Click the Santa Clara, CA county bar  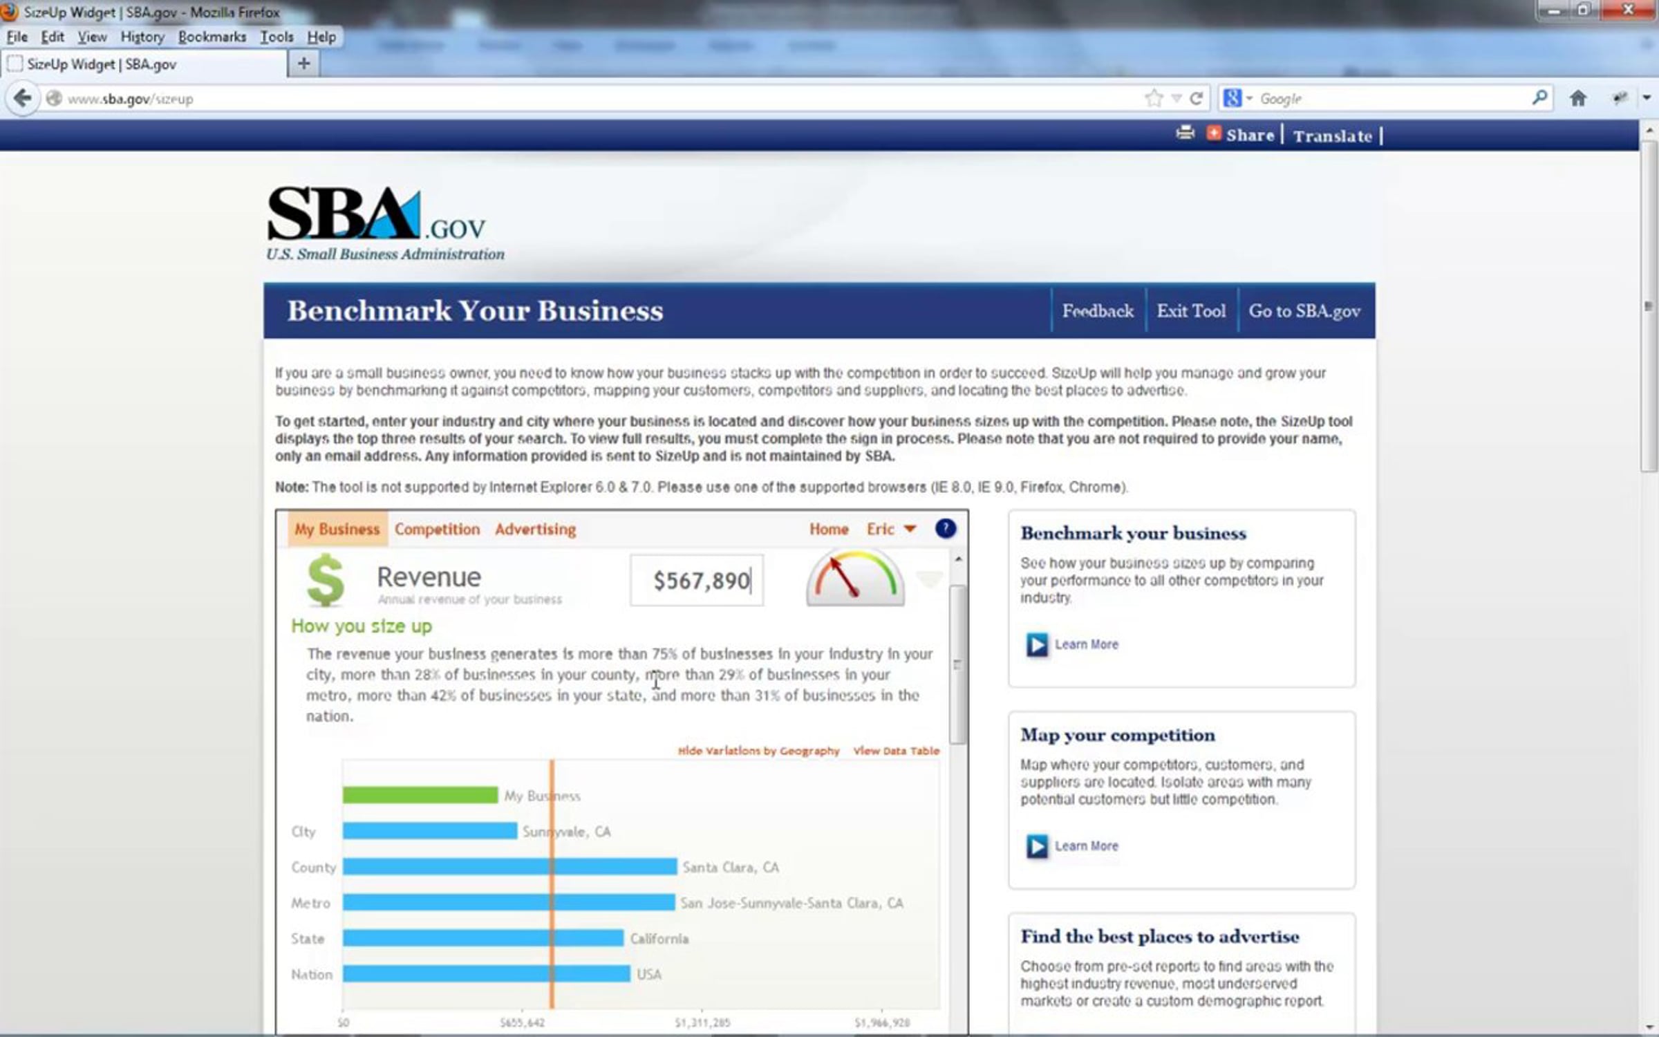pos(510,867)
